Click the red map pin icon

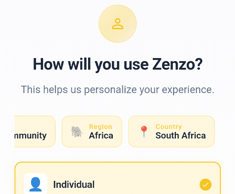click(144, 132)
